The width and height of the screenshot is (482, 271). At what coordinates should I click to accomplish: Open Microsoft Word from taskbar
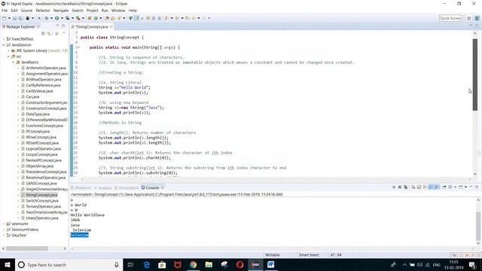tap(271, 264)
